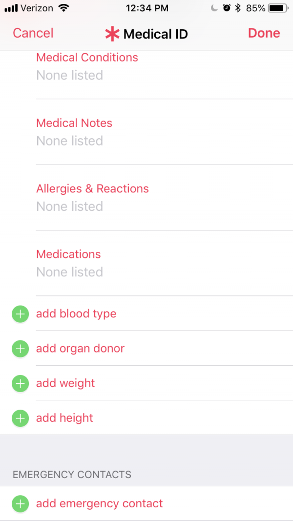Tap the alarm clock status icon
Image resolution: width=293 pixels, height=521 pixels.
227,8
